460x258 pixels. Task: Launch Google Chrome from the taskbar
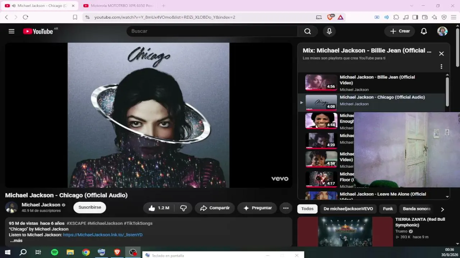point(86,252)
